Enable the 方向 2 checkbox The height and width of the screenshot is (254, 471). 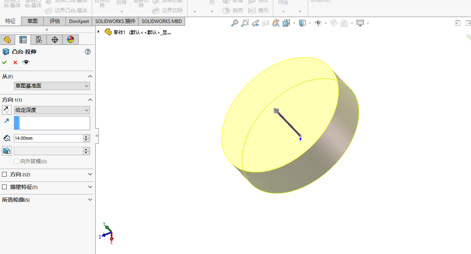5,174
